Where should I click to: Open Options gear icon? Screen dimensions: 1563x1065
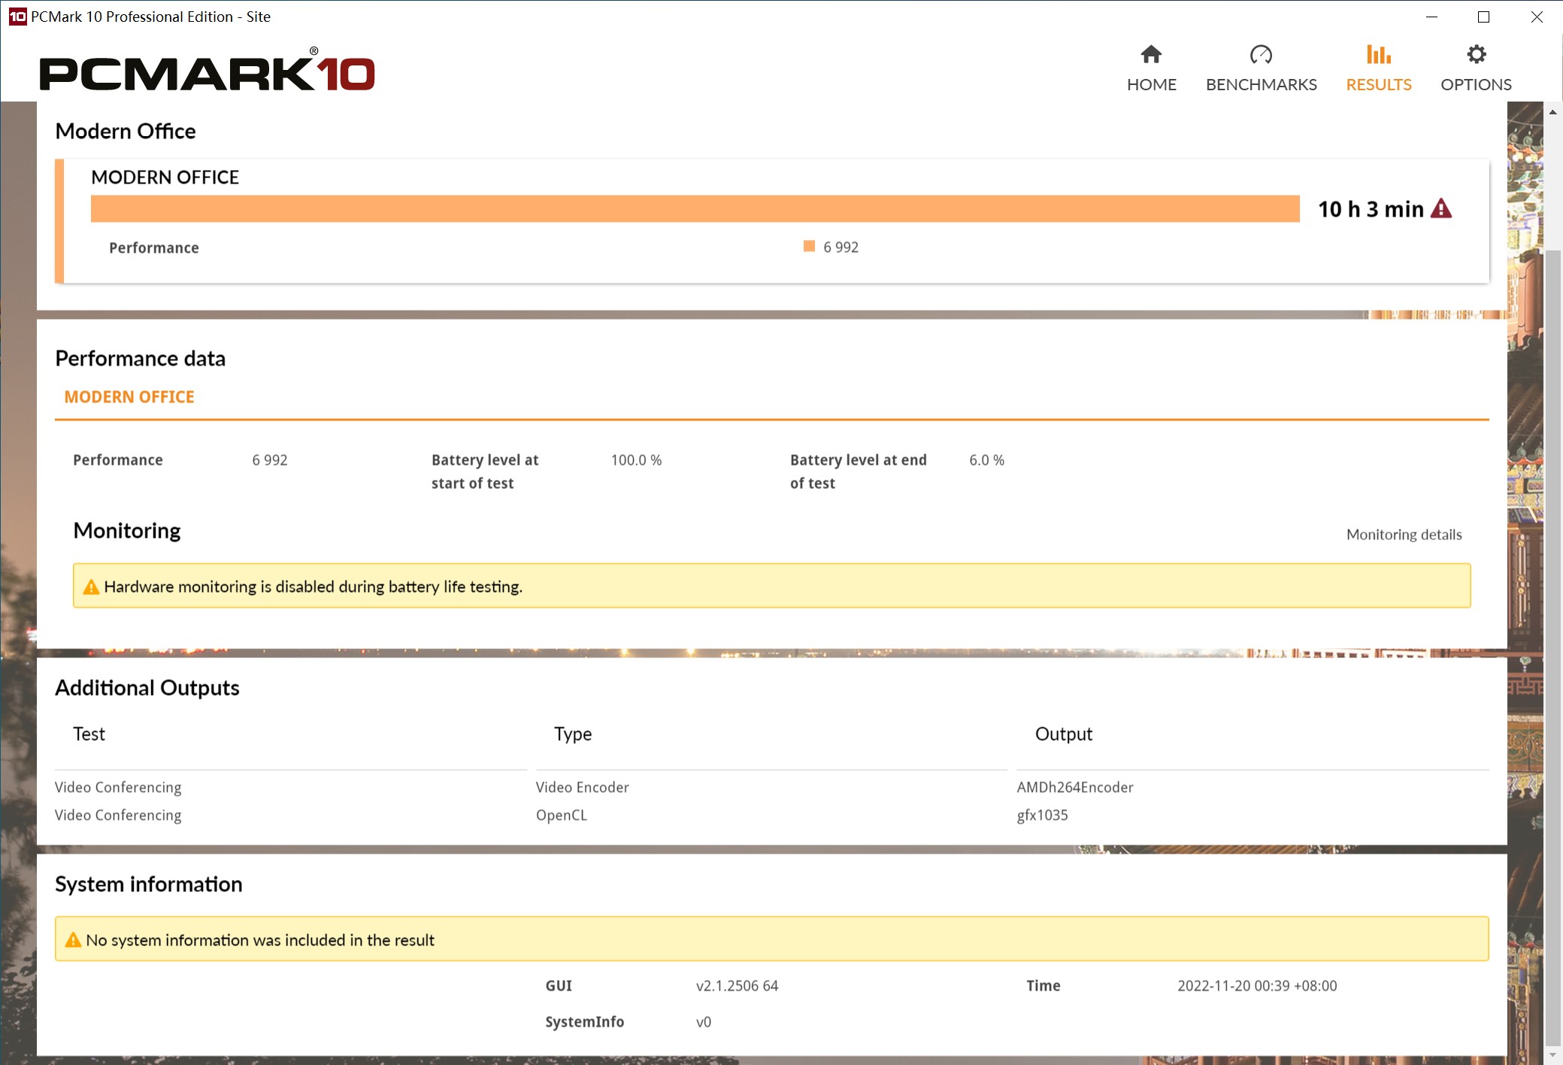point(1476,55)
